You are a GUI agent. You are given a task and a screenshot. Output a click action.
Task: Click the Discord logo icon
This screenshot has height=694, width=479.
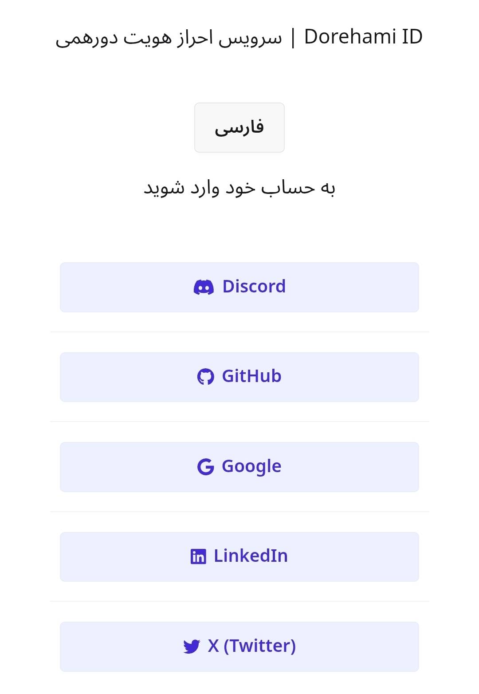click(204, 287)
